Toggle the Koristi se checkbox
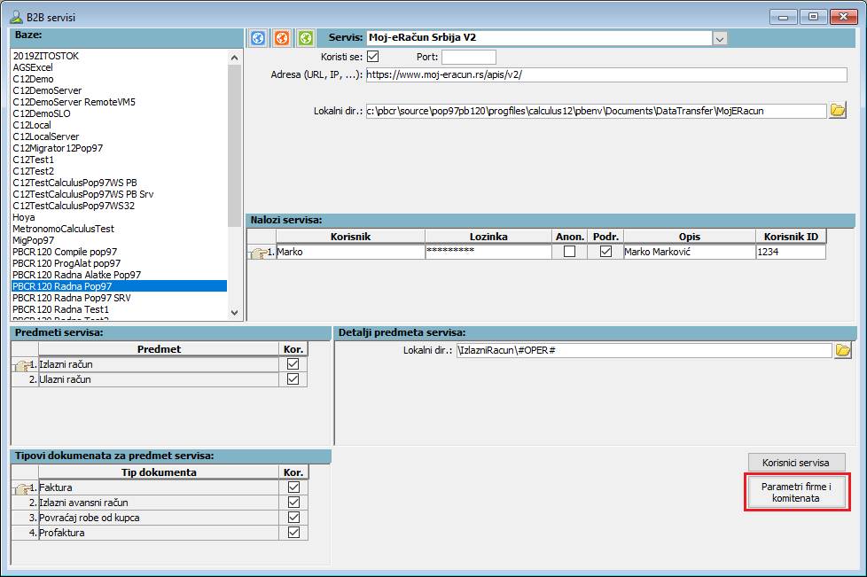 [372, 57]
